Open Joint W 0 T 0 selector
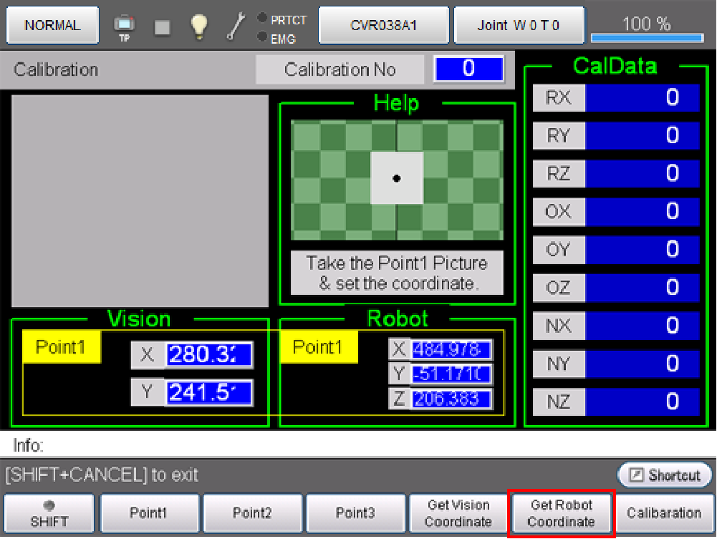717x539 pixels. click(519, 26)
